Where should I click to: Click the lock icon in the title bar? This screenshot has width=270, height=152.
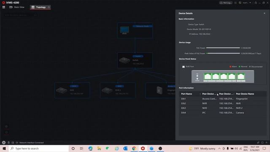point(256,3)
